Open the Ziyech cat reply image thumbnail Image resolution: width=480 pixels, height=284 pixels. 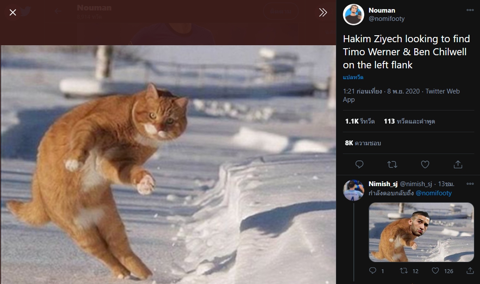coord(421,232)
